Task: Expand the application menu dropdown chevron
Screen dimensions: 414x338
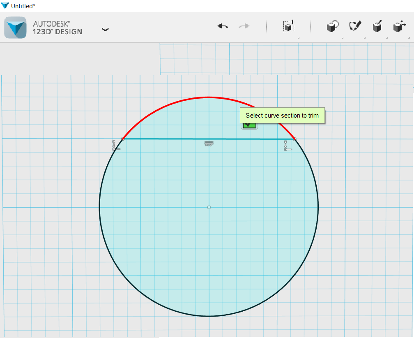Action: tap(105, 30)
